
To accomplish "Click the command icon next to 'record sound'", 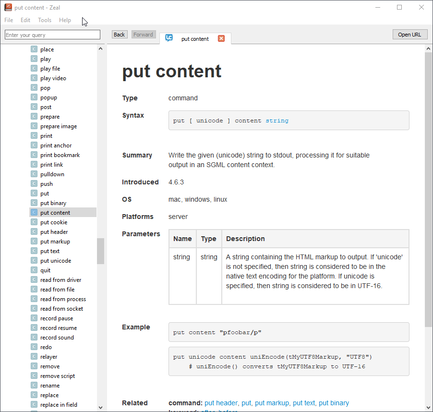I will pyautogui.click(x=34, y=338).
